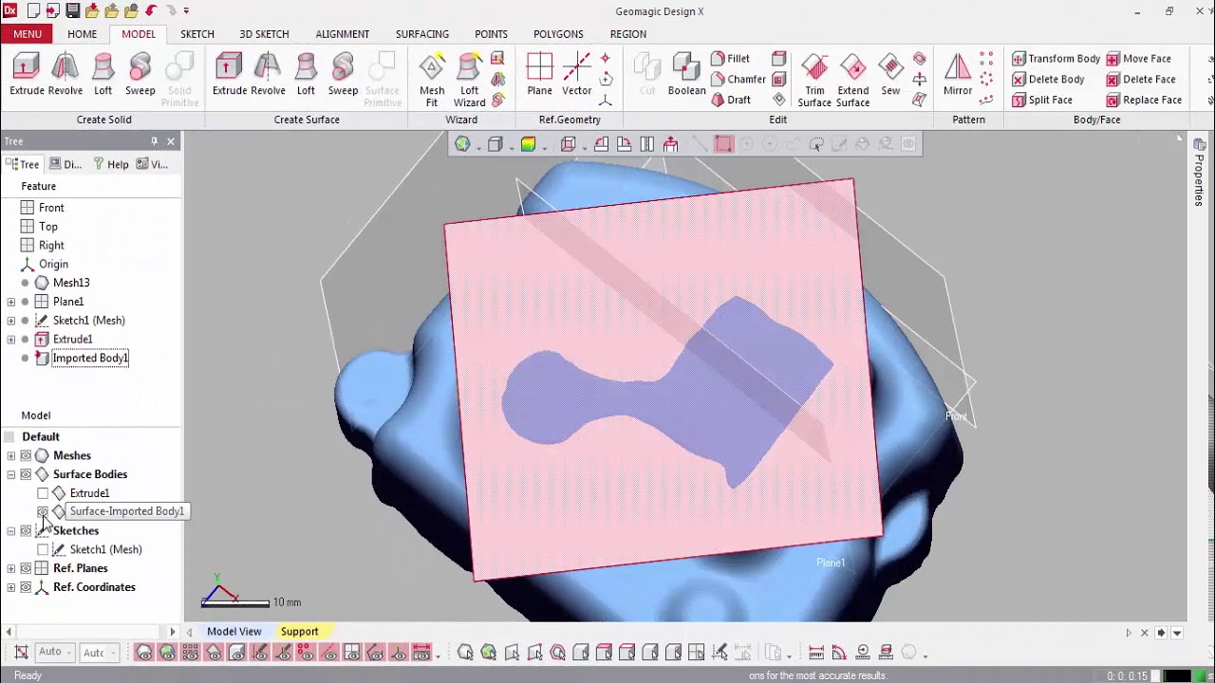The image size is (1215, 683).
Task: Pin the Tree panel
Action: (x=154, y=141)
